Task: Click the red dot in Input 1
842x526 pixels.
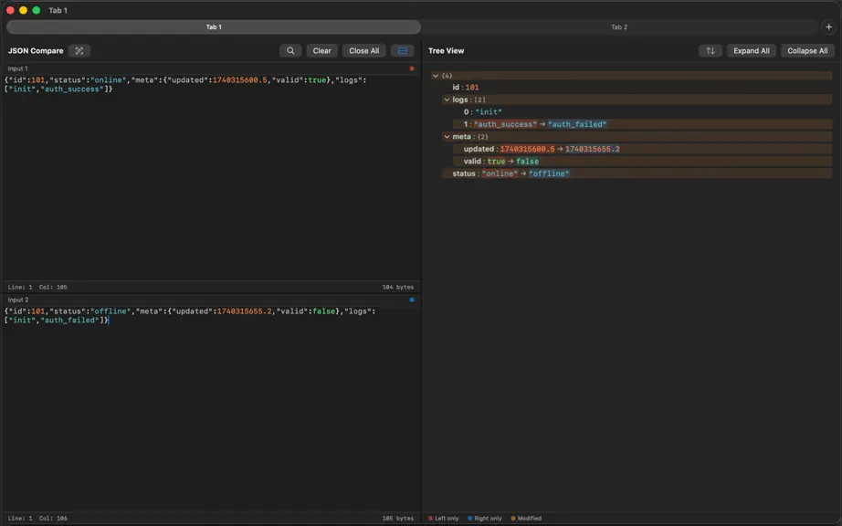Action: 412,68
